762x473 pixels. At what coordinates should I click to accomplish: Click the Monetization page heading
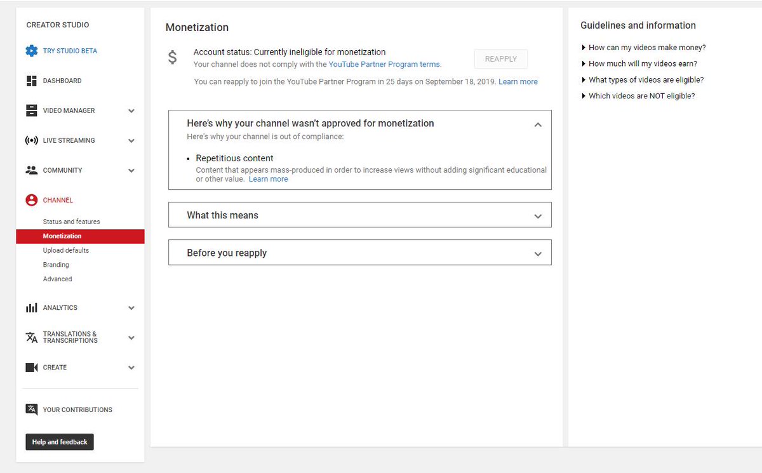click(x=197, y=27)
